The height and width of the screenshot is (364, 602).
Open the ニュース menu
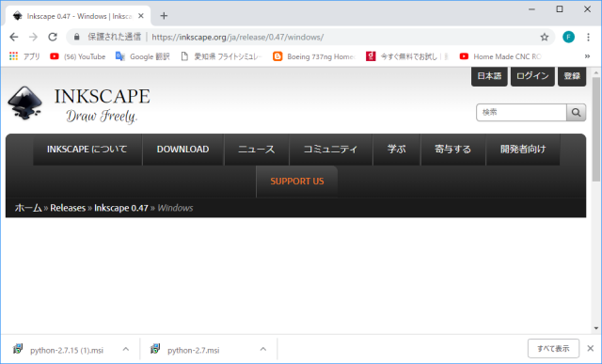click(x=257, y=150)
